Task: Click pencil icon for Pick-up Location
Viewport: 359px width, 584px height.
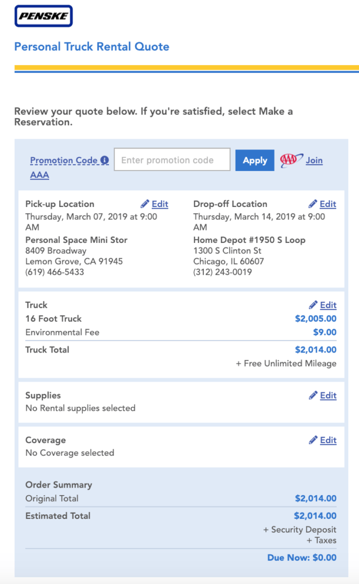Action: pos(144,204)
